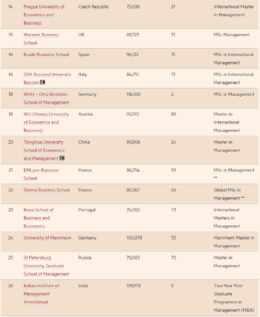Open WU Vienna University of Economics link

tap(46, 122)
